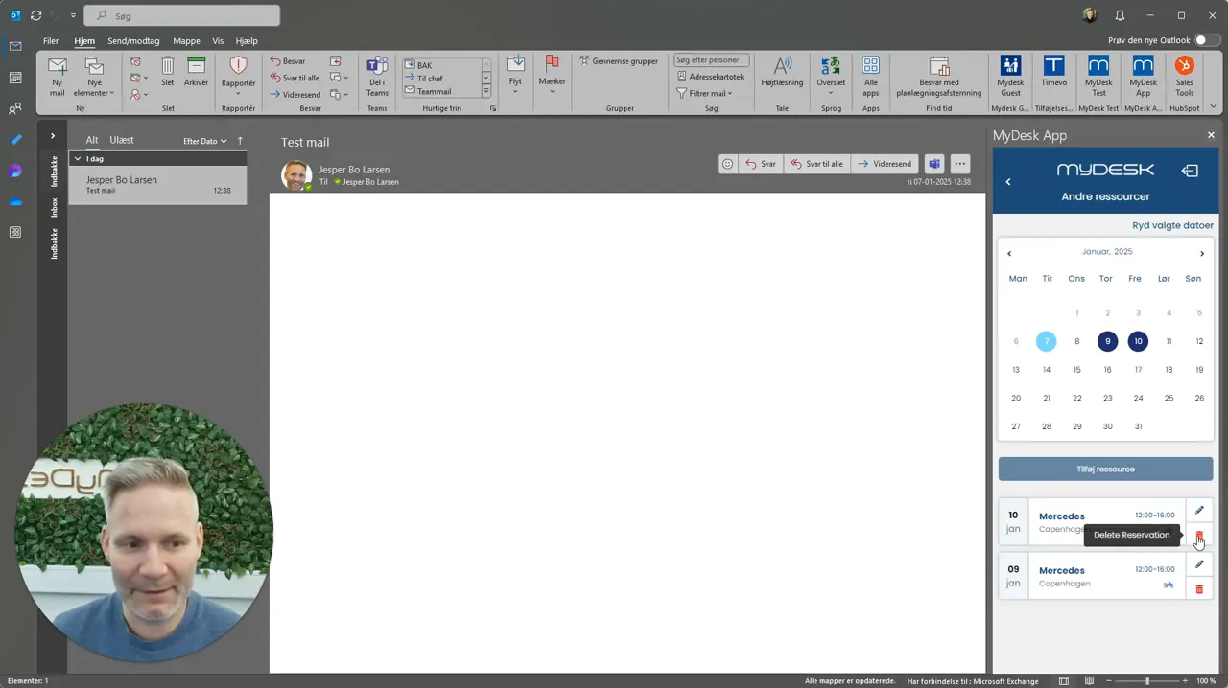
Task: Open the Calendar view in left sidebar
Action: (x=15, y=78)
